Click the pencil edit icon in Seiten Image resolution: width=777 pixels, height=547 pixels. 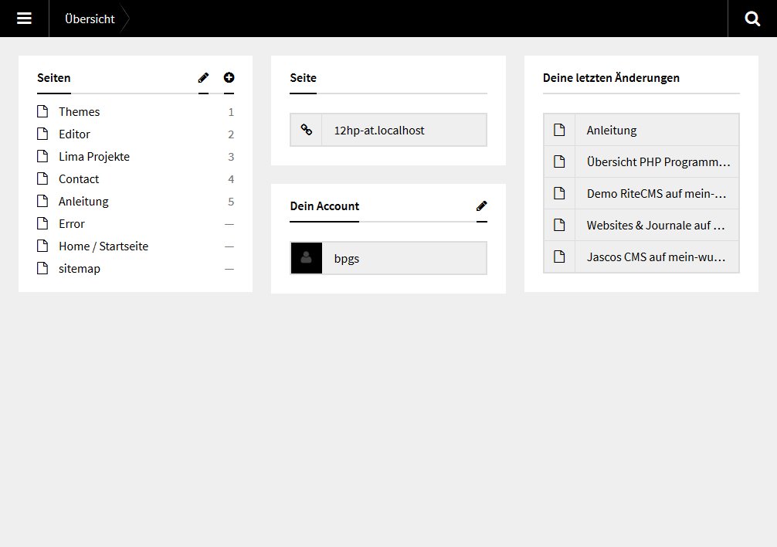tap(203, 77)
